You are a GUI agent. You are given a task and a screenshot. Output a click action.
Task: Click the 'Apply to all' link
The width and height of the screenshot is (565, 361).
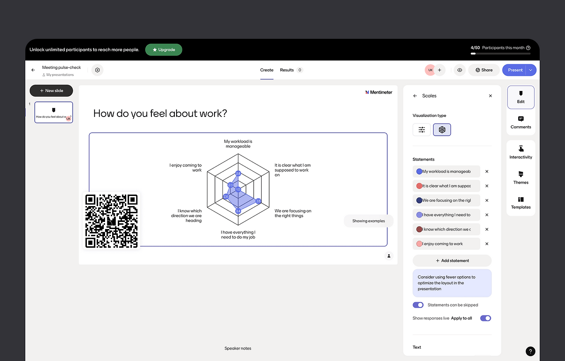coord(462,318)
